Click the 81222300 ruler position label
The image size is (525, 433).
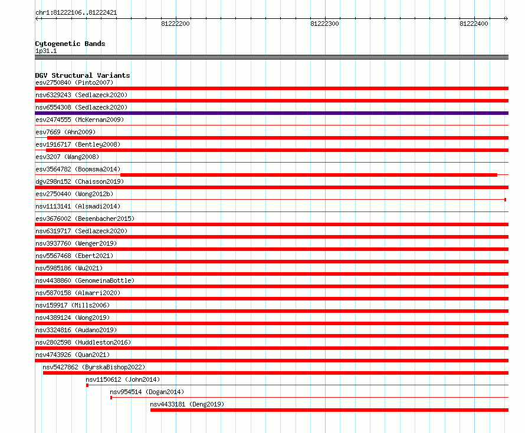(x=325, y=24)
